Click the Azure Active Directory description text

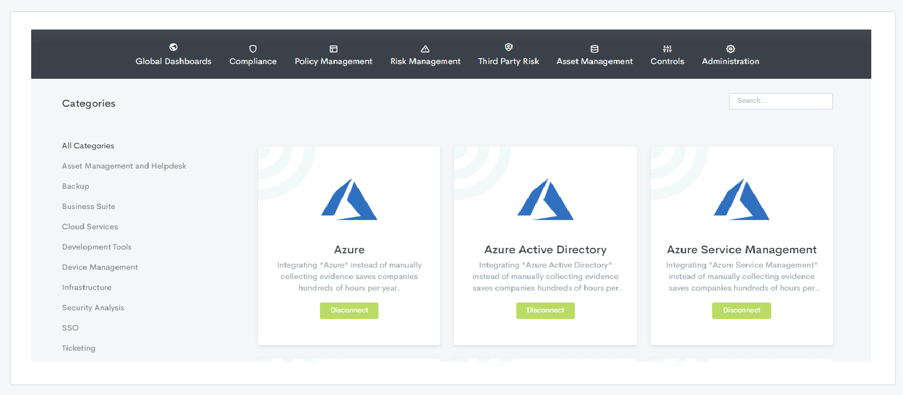click(x=547, y=276)
